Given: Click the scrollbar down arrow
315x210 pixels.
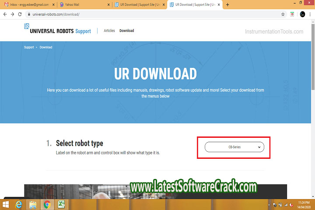Looking at the screenshot, I should [x=313, y=196].
